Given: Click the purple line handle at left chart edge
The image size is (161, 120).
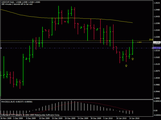Looking at the screenshot, I should coord(1,48).
